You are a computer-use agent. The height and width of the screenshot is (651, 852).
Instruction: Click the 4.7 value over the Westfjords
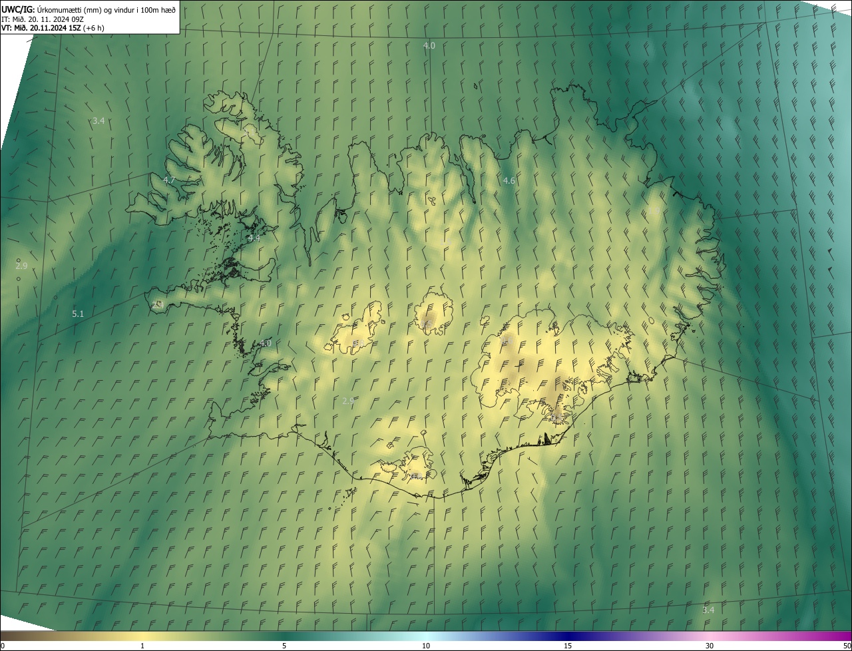pyautogui.click(x=169, y=180)
